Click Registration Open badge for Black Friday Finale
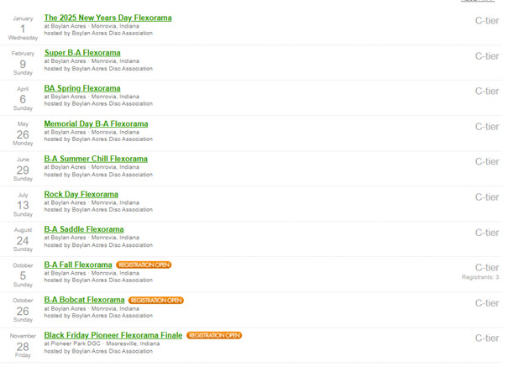Image resolution: width=524 pixels, height=367 pixels. coord(214,336)
